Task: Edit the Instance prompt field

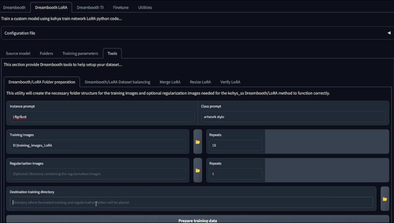Action: [x=101, y=117]
